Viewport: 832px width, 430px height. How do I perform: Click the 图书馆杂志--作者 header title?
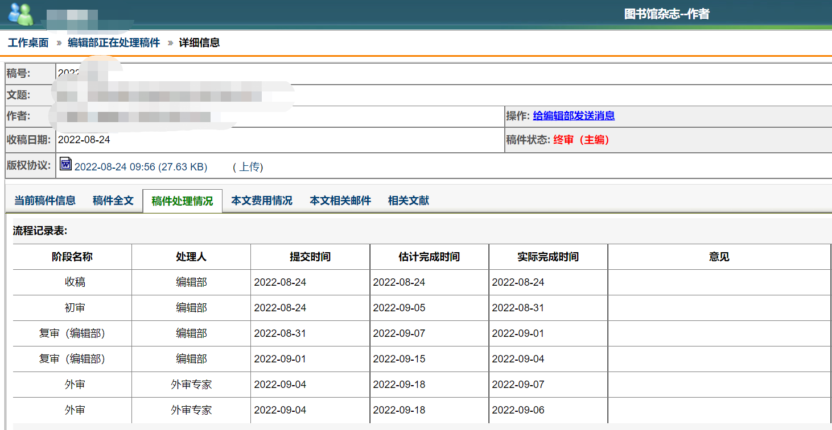pyautogui.click(x=667, y=14)
